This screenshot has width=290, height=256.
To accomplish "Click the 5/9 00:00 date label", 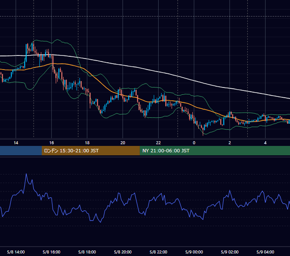I will 194,252.
